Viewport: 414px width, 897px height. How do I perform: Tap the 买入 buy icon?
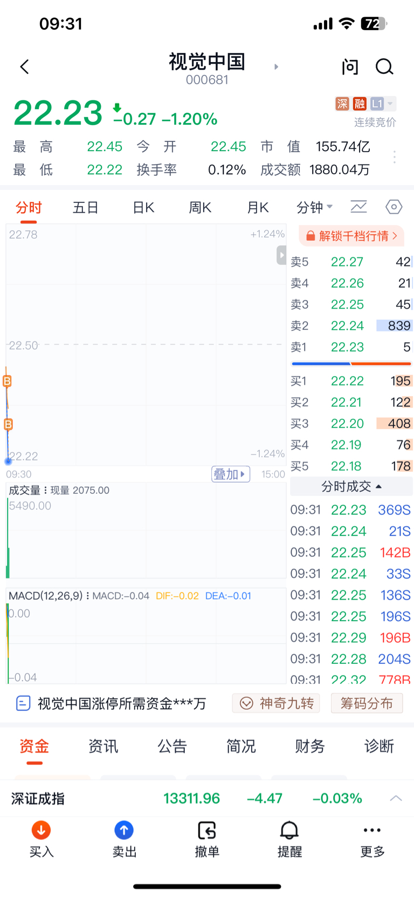click(x=42, y=830)
